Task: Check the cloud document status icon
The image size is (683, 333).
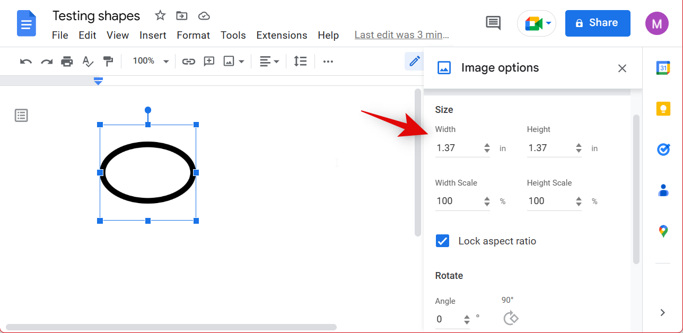Action: [204, 16]
